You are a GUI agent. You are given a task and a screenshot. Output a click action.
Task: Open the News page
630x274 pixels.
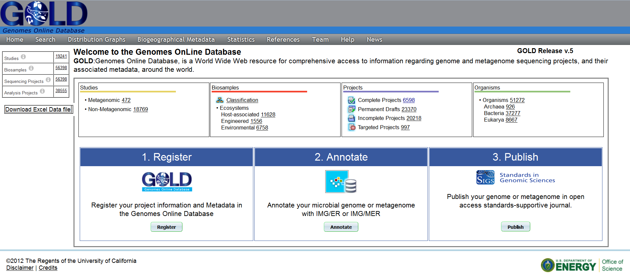tap(374, 39)
